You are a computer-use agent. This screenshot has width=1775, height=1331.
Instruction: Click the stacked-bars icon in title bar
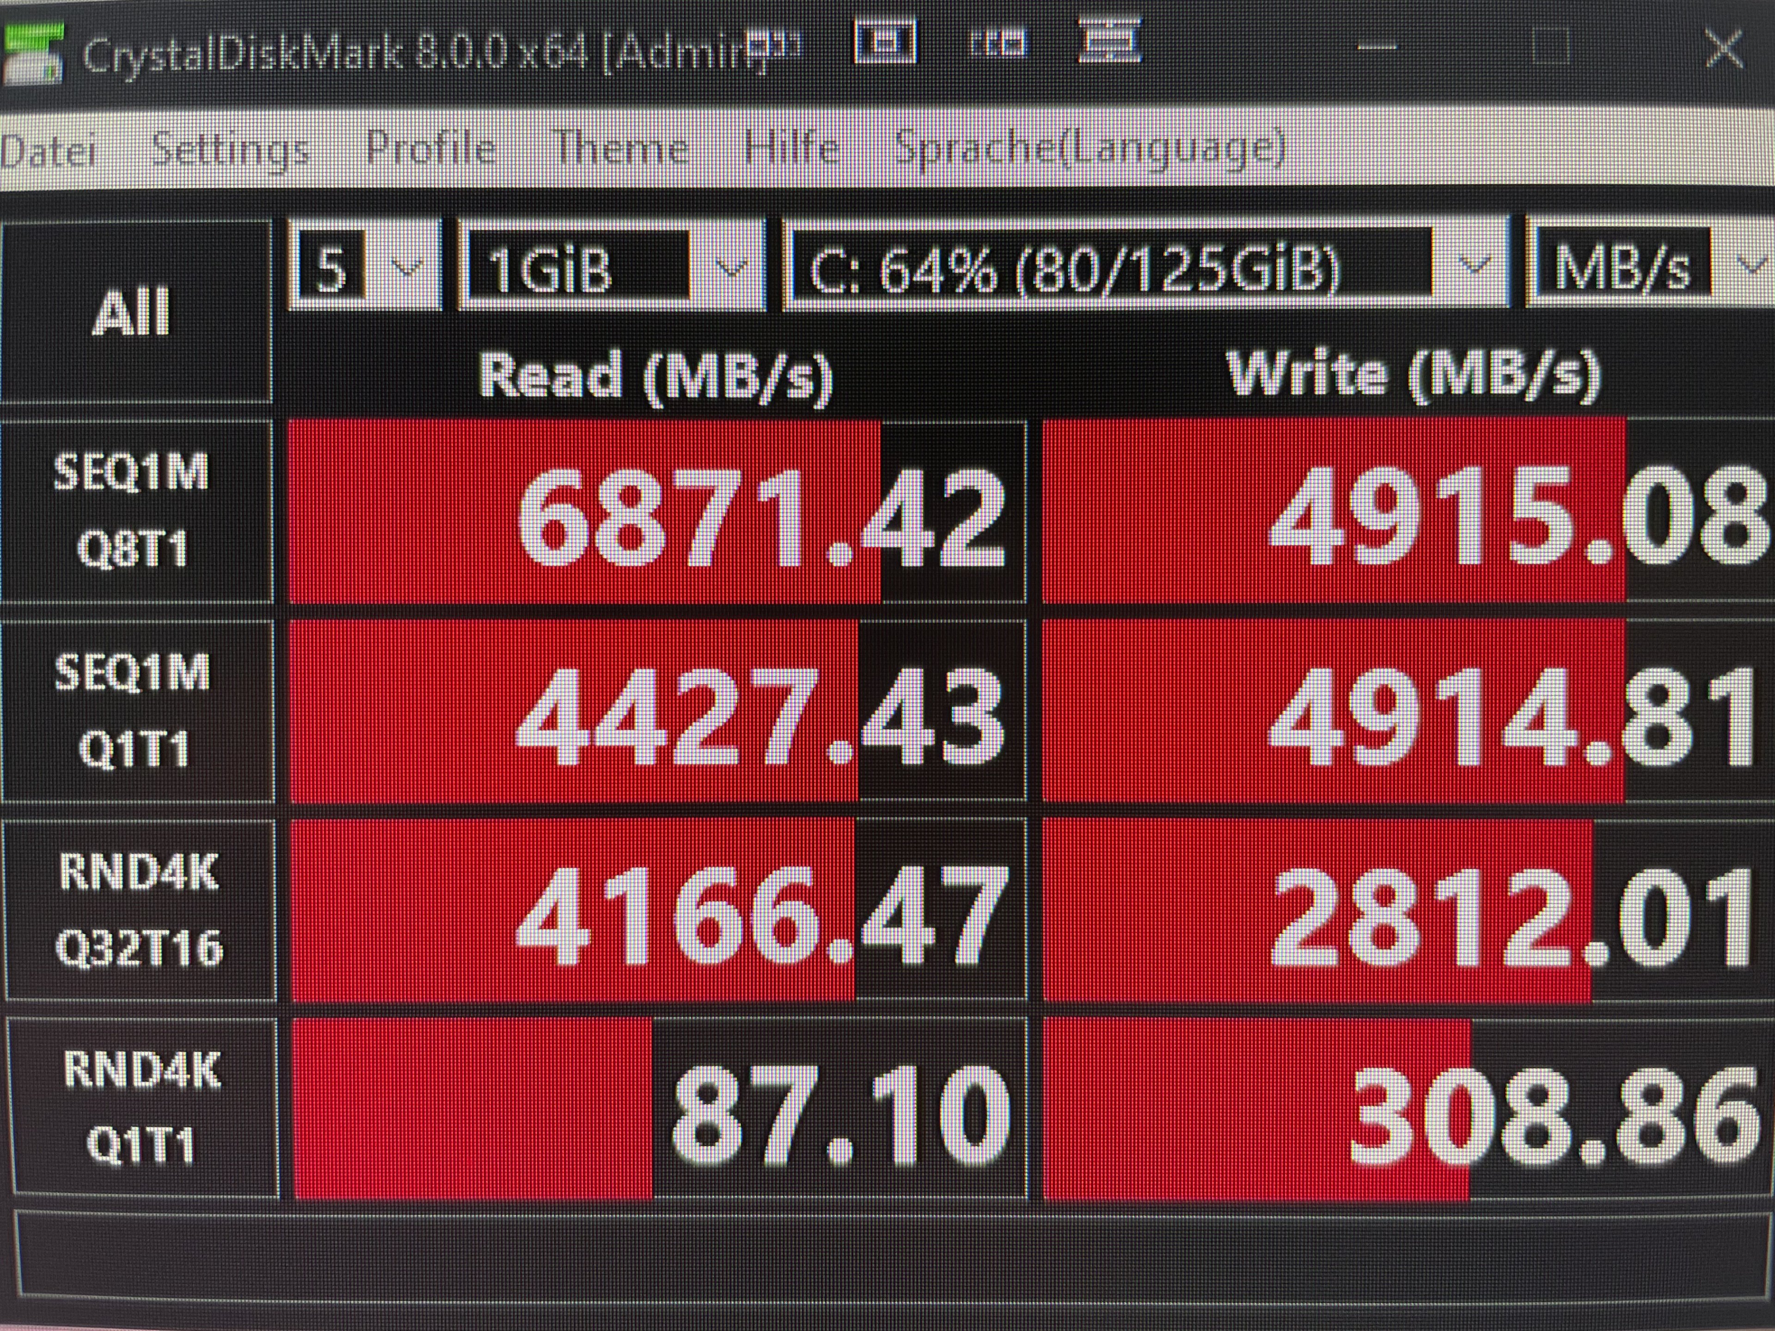pos(1110,42)
